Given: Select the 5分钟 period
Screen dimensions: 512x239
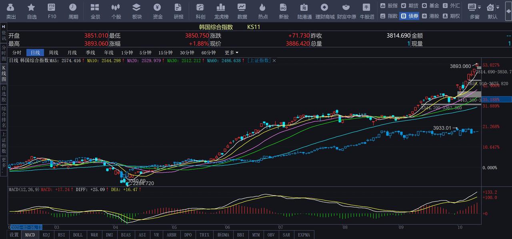Looking at the screenshot, I should point(146,53).
